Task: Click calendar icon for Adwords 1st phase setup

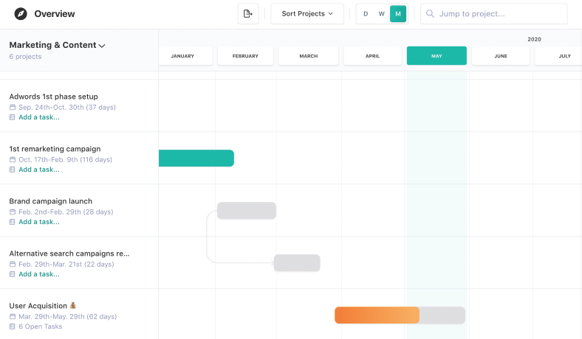Action: pyautogui.click(x=13, y=107)
